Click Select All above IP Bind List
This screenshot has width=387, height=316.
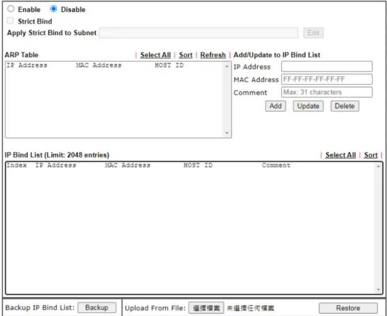[340, 155]
